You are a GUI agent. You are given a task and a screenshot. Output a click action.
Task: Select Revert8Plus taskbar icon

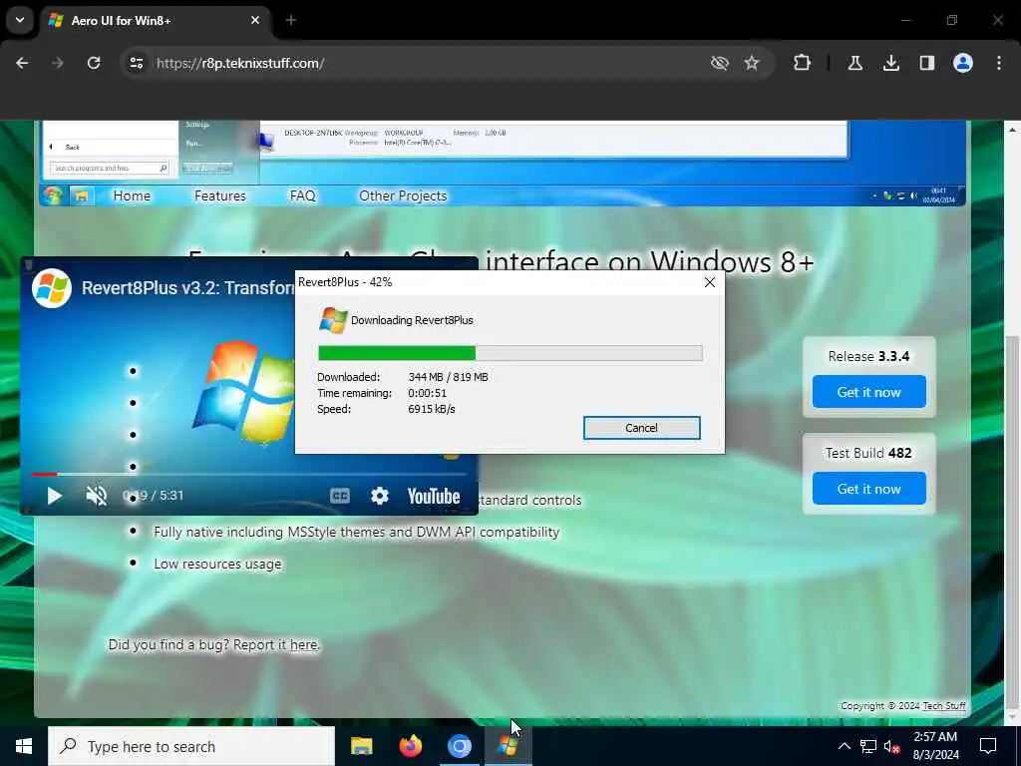[x=508, y=746]
